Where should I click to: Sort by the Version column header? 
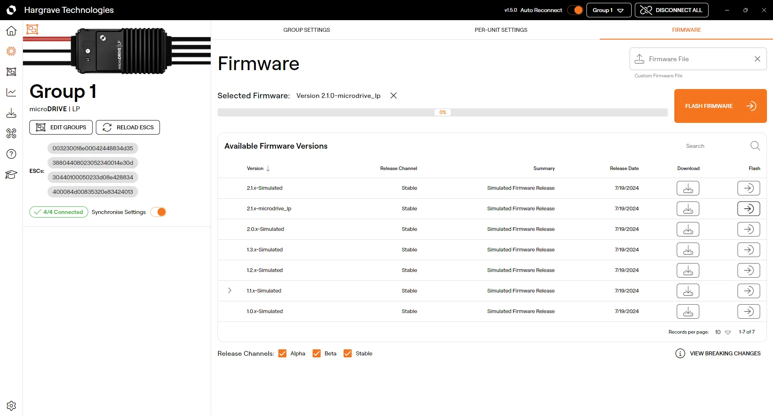click(258, 168)
